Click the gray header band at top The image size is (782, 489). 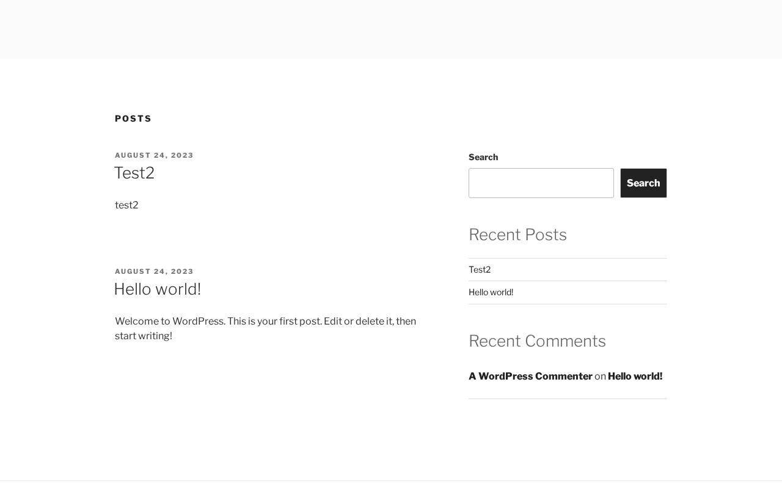pos(391,29)
